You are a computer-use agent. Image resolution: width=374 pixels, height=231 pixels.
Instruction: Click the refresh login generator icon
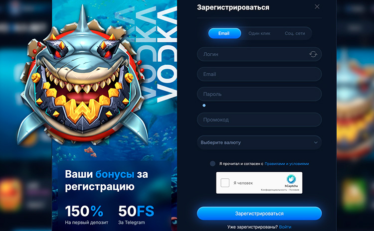tap(313, 54)
